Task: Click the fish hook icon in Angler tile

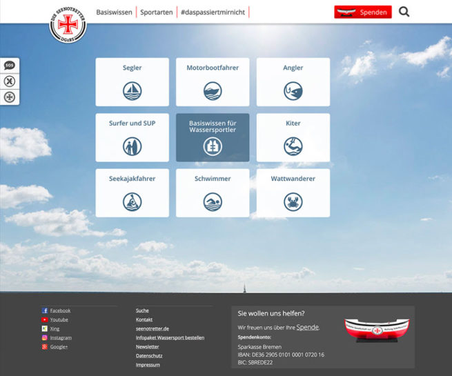Action: tap(293, 91)
